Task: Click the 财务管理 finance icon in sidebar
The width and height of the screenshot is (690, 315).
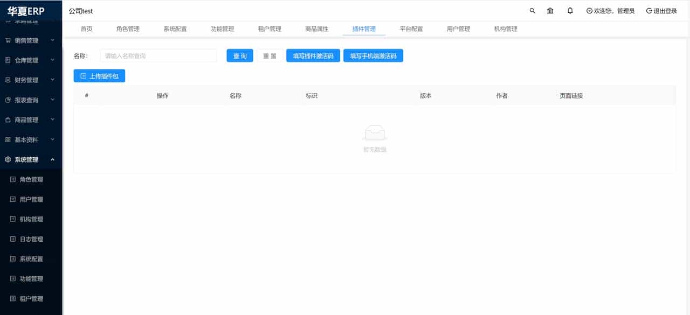Action: click(x=8, y=80)
